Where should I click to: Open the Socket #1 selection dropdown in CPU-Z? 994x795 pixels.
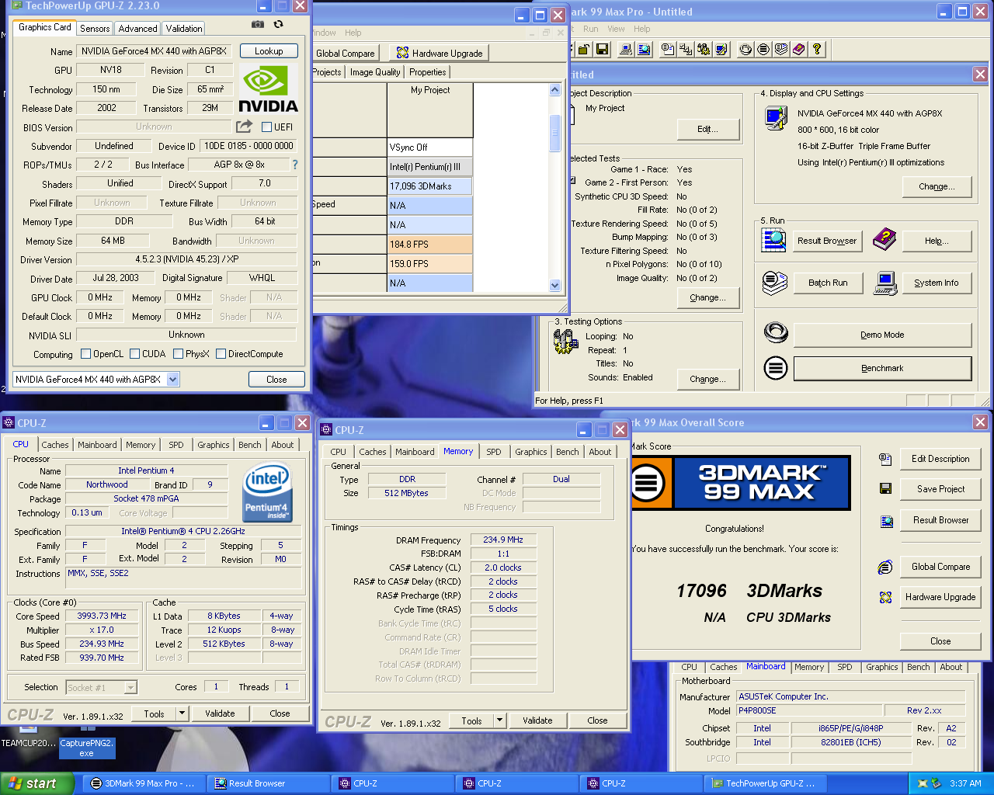pyautogui.click(x=130, y=687)
